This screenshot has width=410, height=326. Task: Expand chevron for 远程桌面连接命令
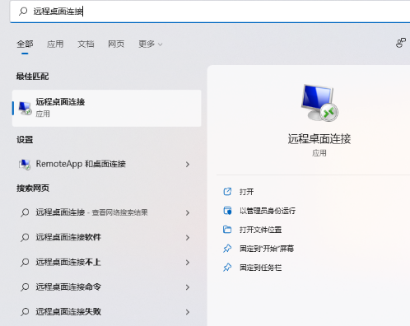click(x=188, y=287)
